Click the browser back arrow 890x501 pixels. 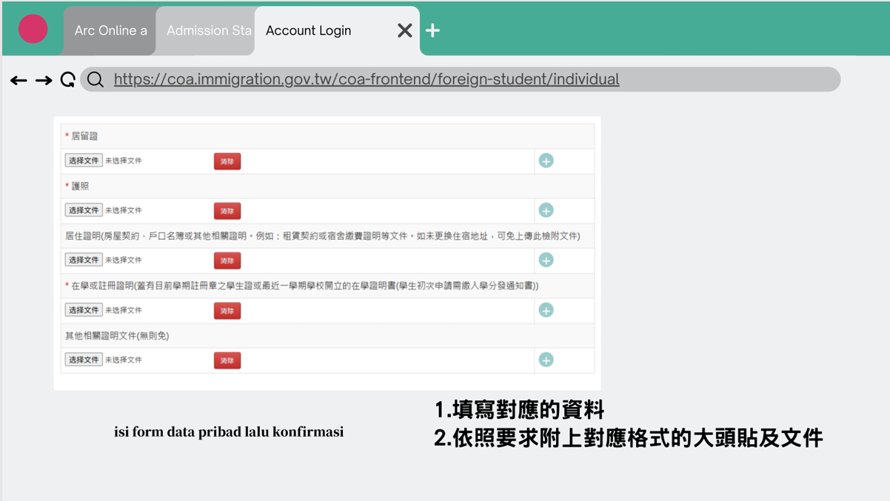pos(19,79)
